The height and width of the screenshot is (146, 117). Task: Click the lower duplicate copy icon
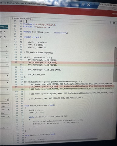(x=1, y=37)
